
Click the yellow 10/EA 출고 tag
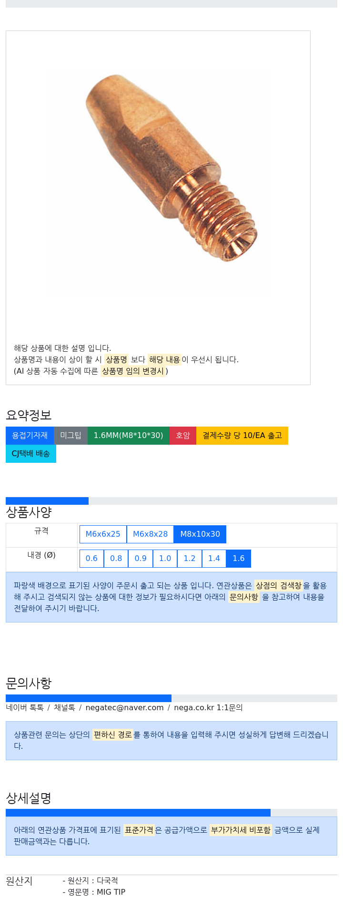242,436
